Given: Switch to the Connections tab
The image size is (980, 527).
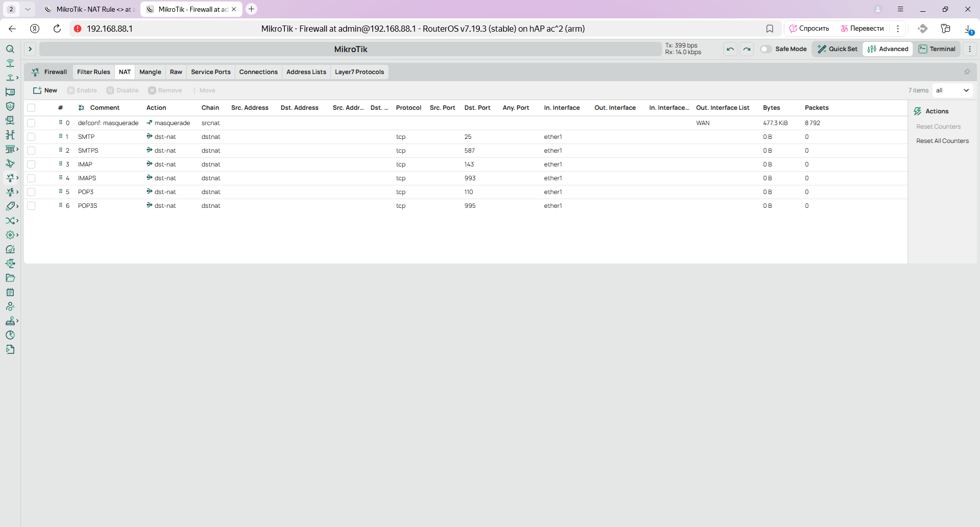Looking at the screenshot, I should click(x=258, y=72).
